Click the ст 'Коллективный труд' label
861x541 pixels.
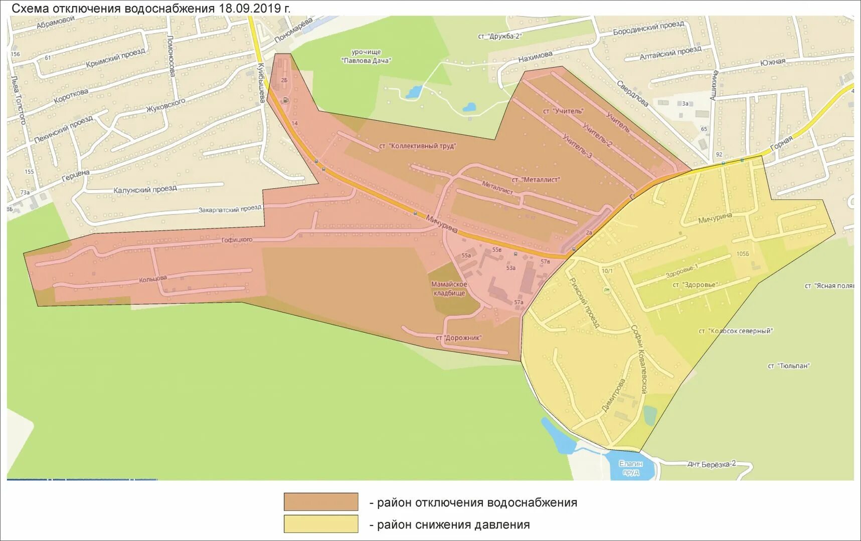(417, 146)
